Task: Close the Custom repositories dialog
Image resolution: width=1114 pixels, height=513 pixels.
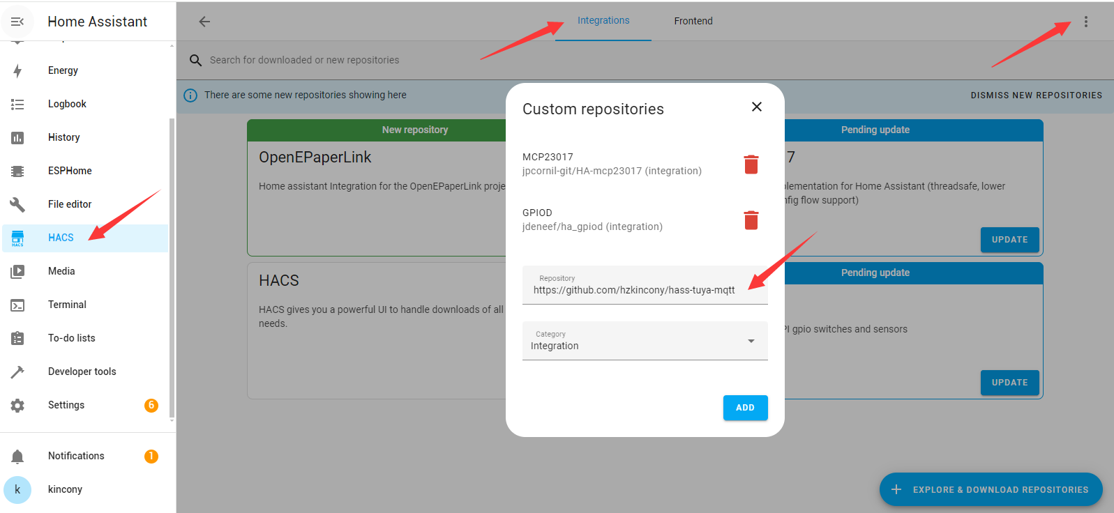Action: click(757, 107)
